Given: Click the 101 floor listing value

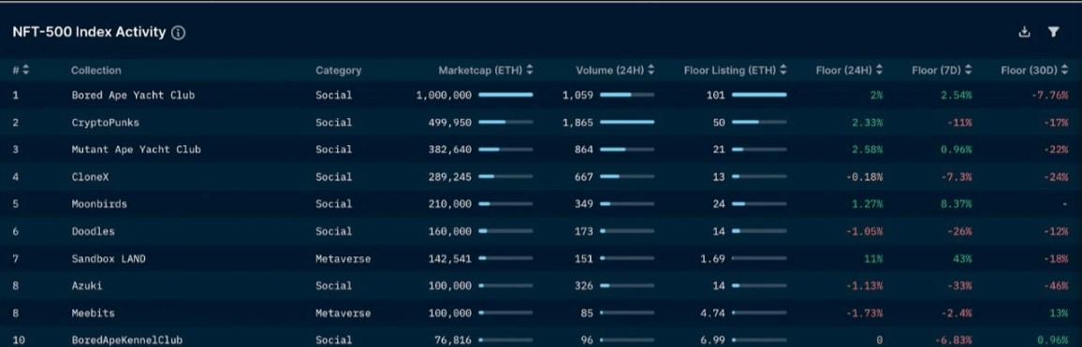Looking at the screenshot, I should [x=716, y=95].
